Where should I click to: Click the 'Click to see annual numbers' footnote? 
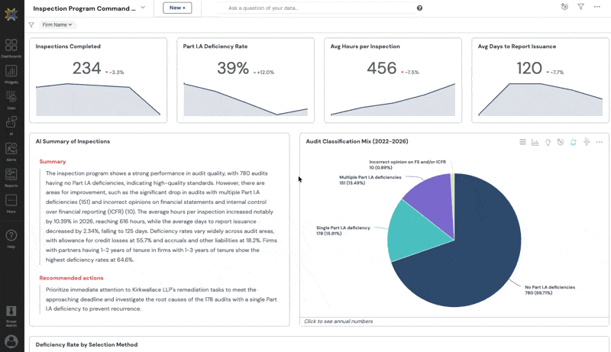pos(338,321)
